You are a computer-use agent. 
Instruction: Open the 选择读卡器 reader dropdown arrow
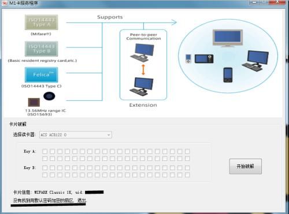[x=109, y=135]
